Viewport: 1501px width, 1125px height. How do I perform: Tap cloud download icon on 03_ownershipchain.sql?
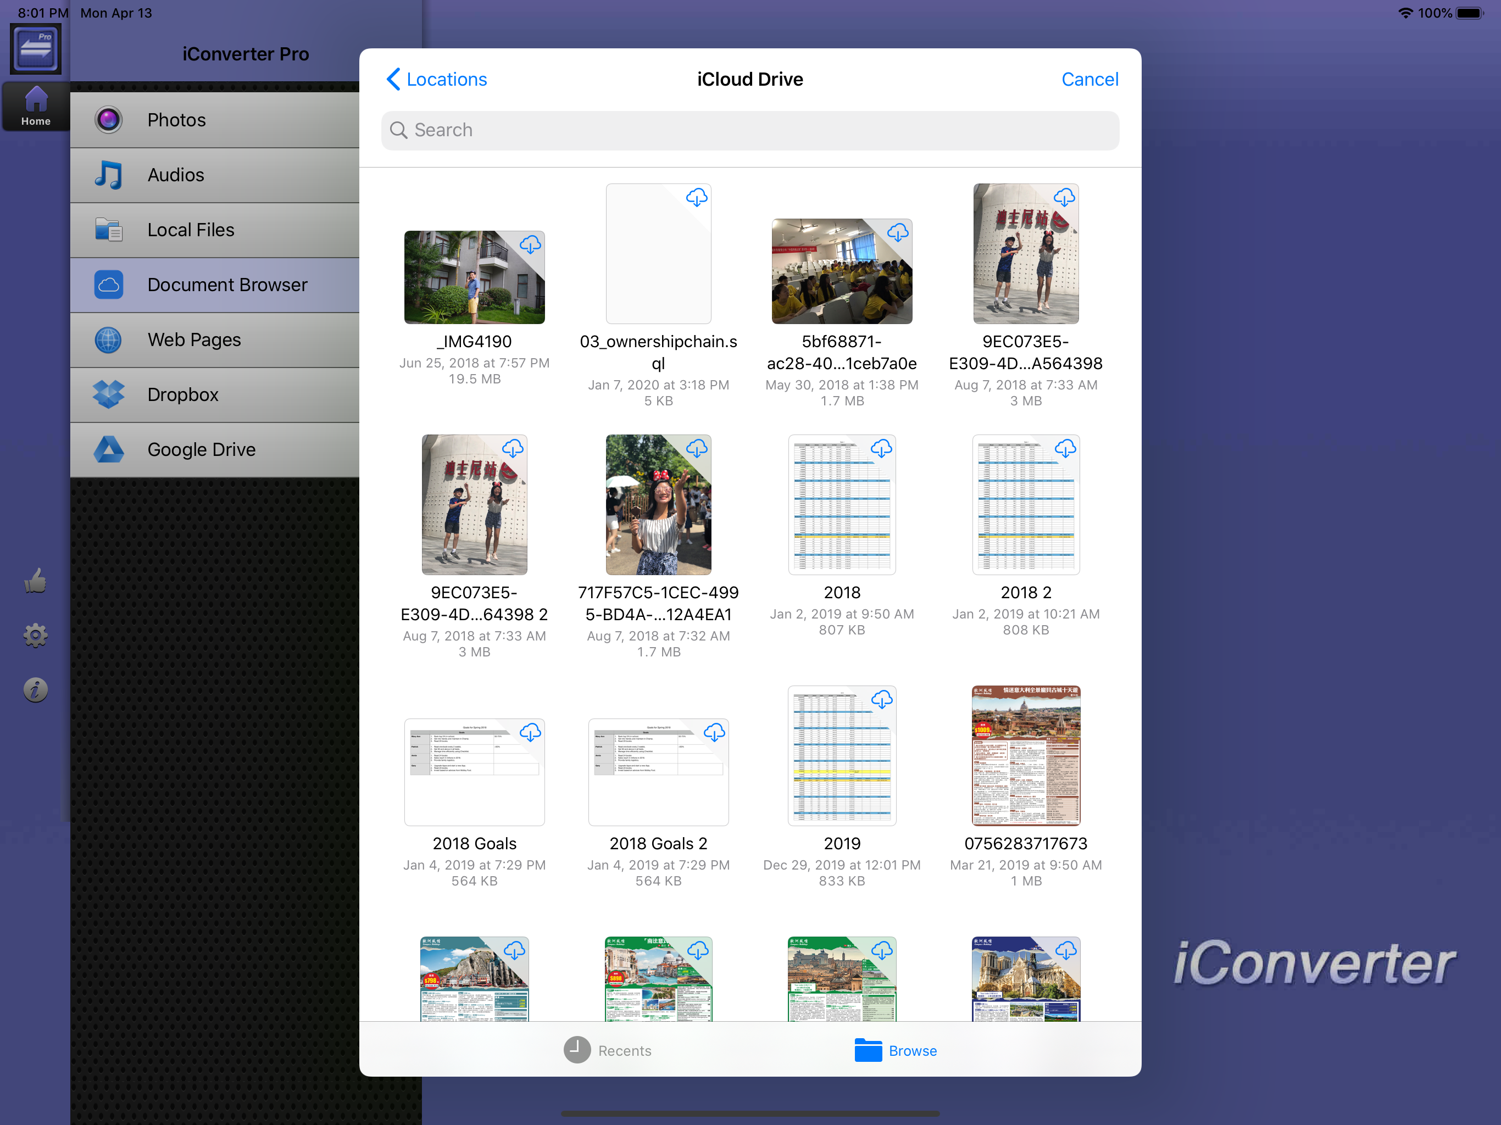point(696,197)
